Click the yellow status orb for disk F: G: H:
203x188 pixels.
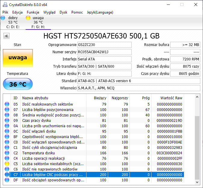pos(28,18)
